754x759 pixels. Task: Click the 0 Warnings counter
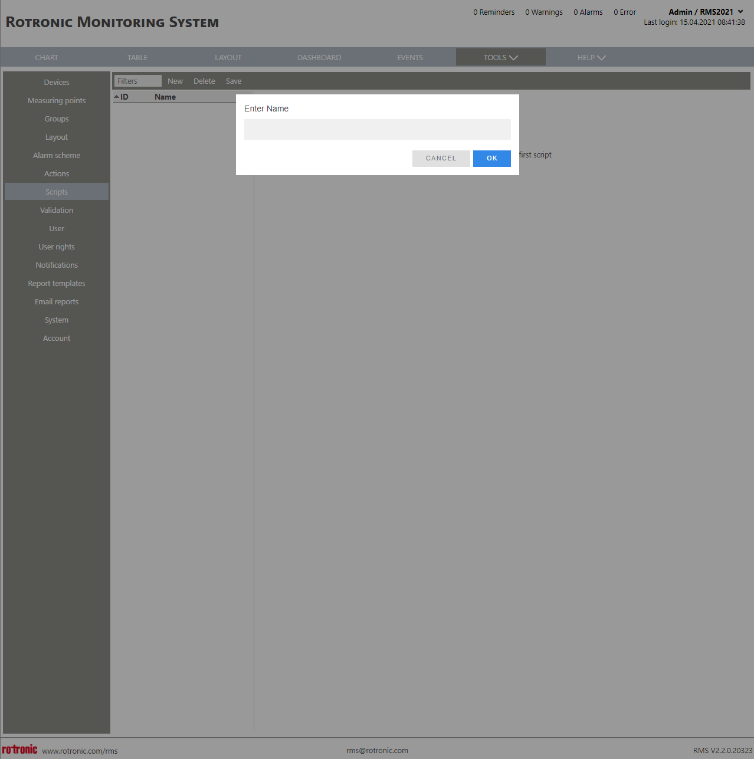click(x=544, y=12)
